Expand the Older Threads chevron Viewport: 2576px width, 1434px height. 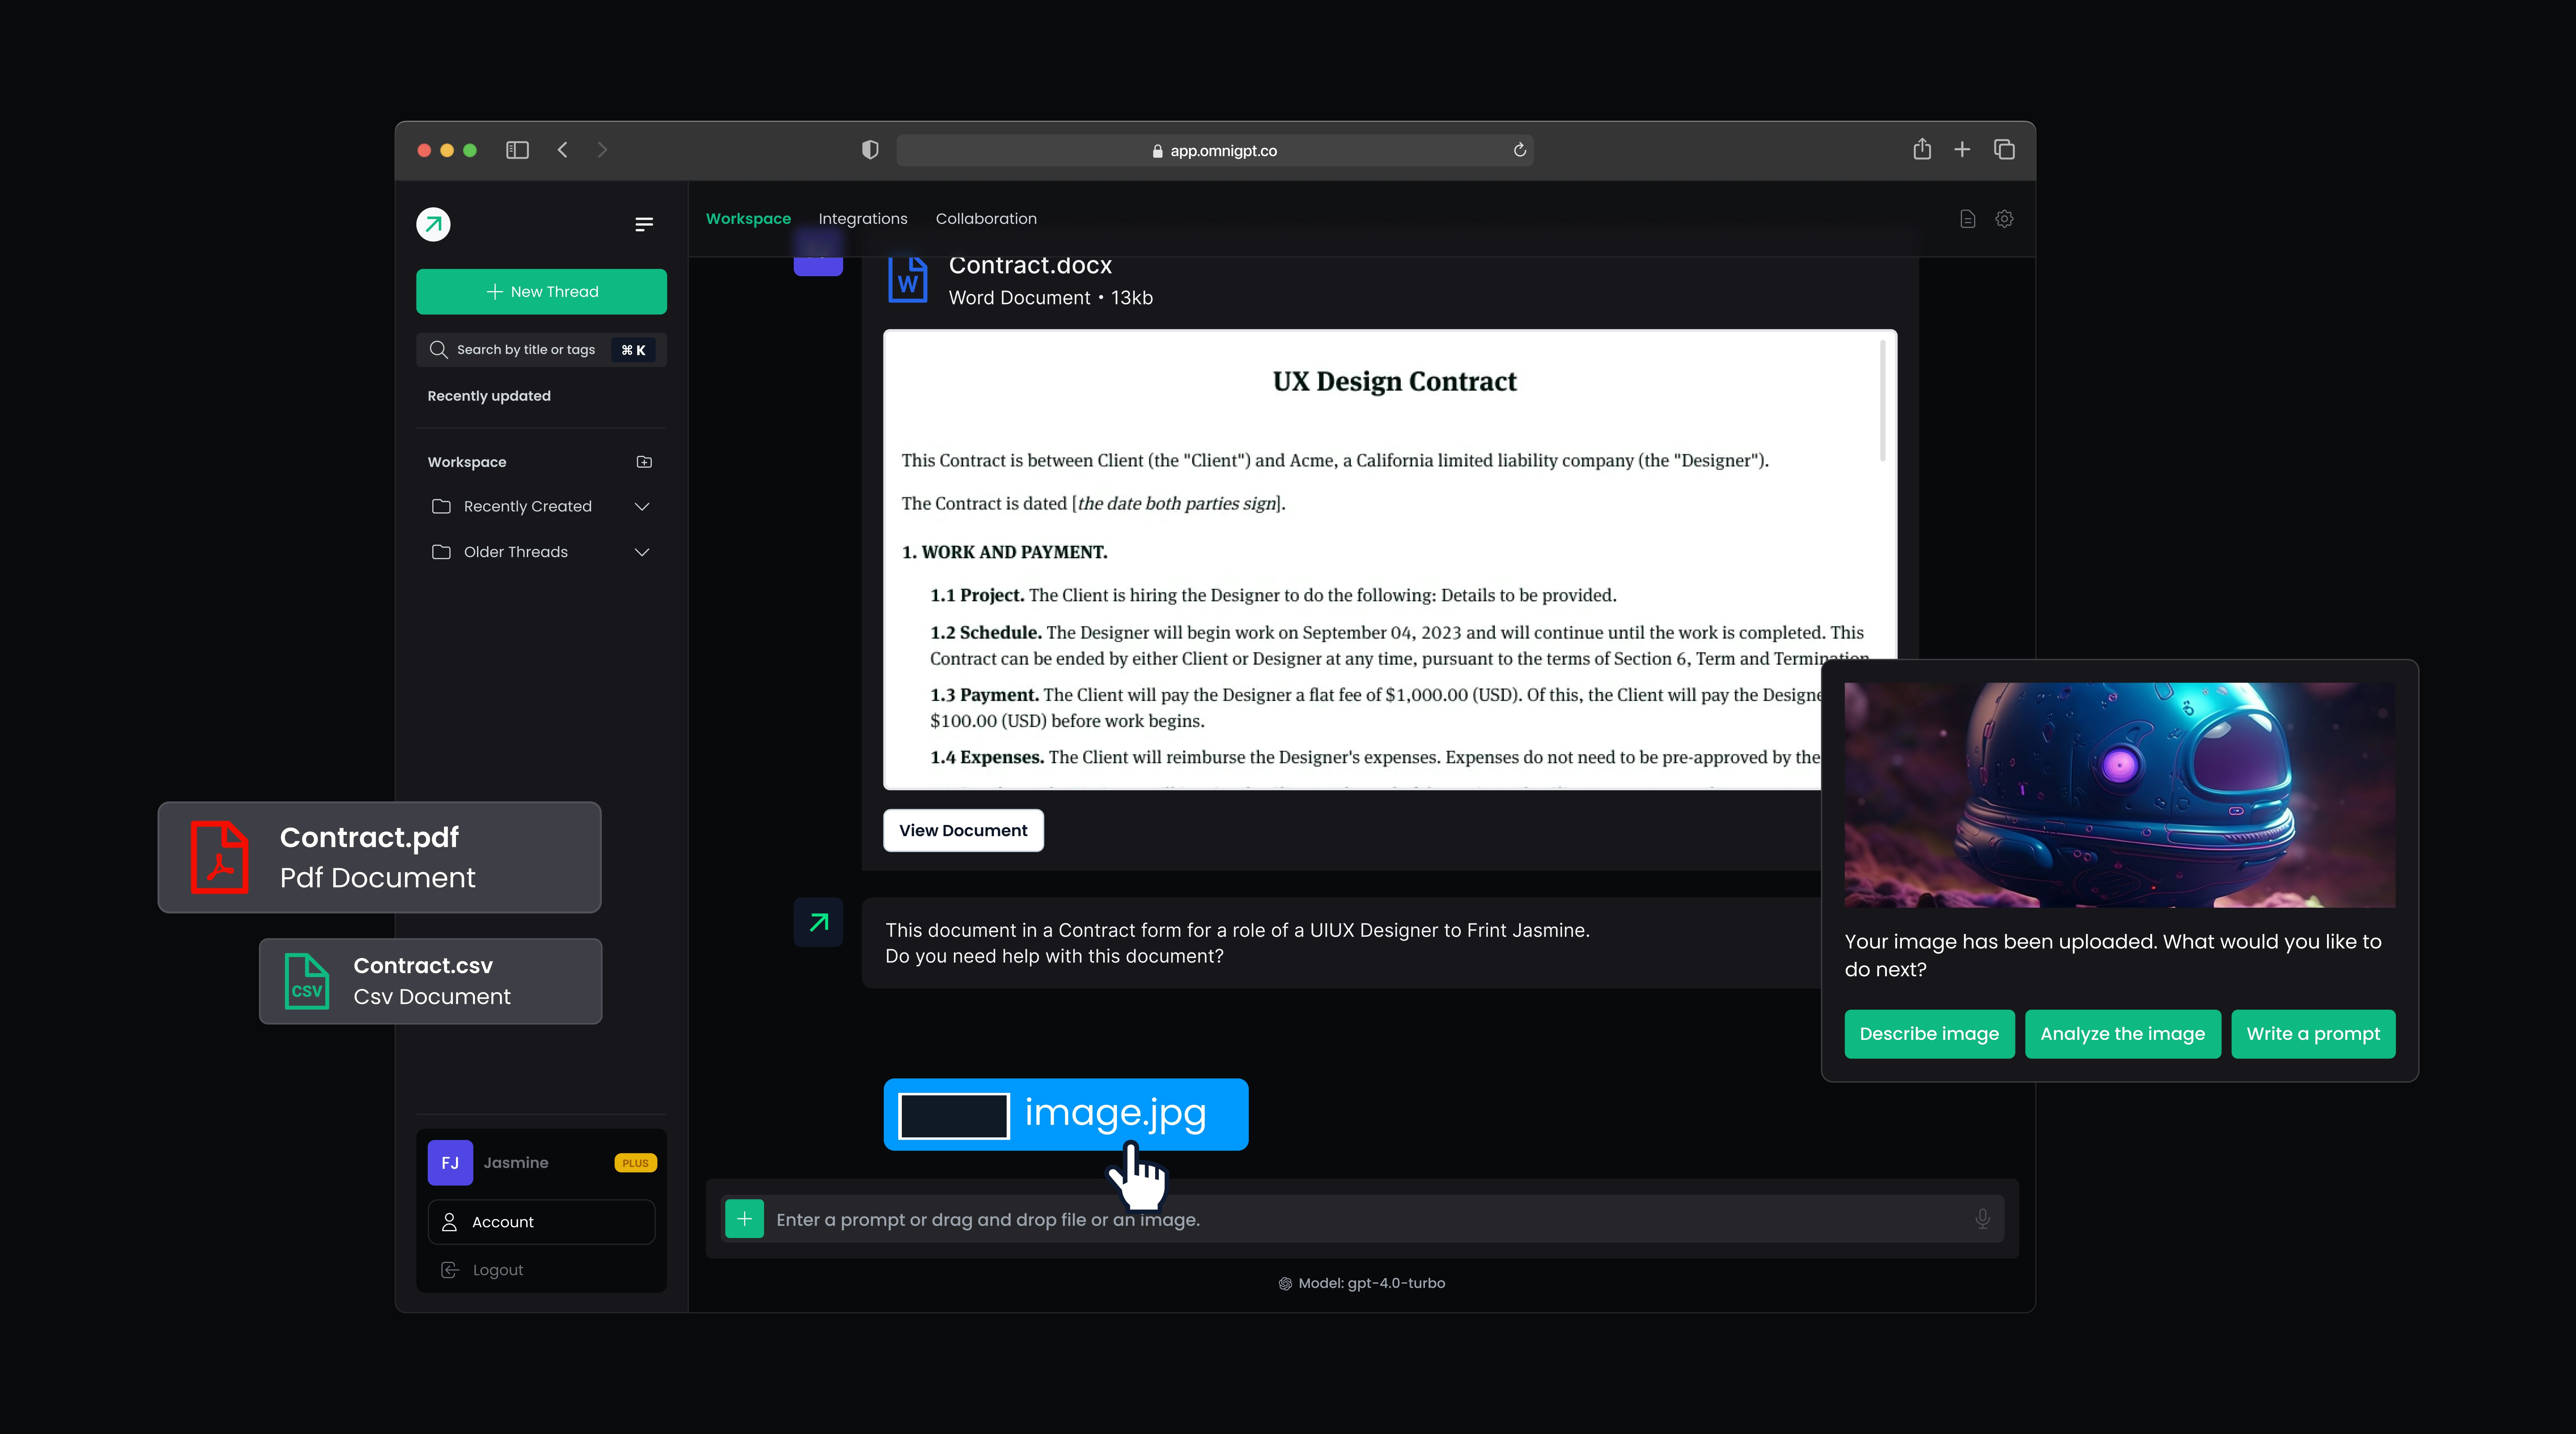(x=642, y=552)
